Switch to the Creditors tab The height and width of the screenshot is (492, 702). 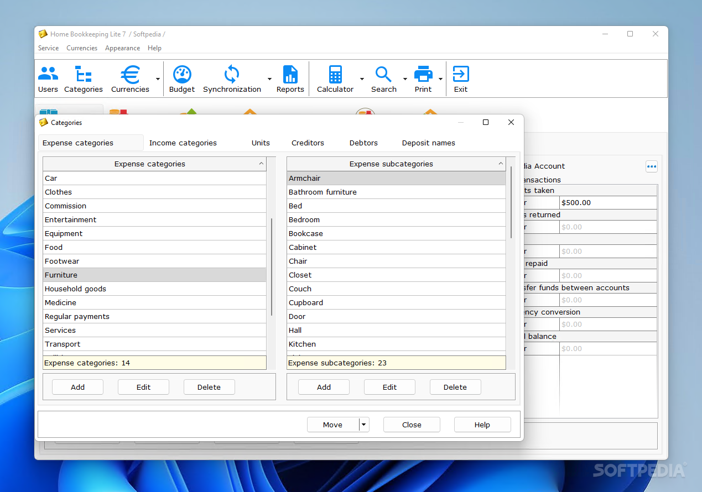308,143
